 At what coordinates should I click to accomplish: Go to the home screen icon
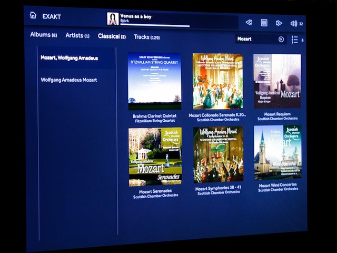[33, 15]
